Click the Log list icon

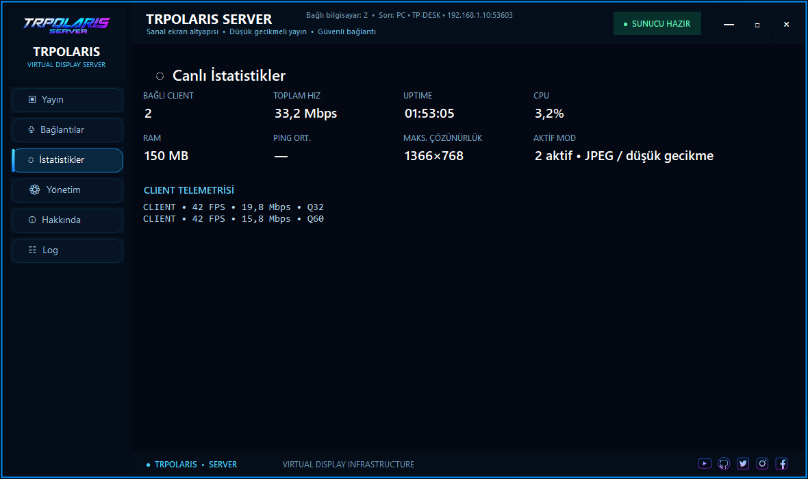click(32, 250)
